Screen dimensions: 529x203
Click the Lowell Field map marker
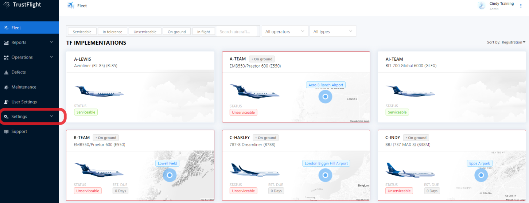click(169, 175)
